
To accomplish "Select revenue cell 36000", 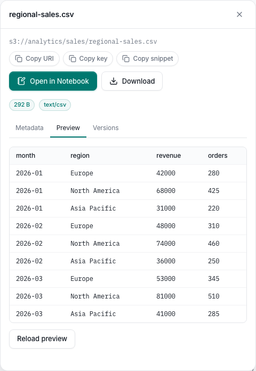I will pos(166,261).
